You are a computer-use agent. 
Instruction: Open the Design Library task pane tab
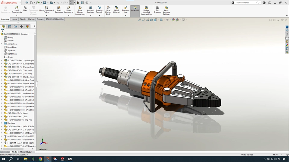287,34
